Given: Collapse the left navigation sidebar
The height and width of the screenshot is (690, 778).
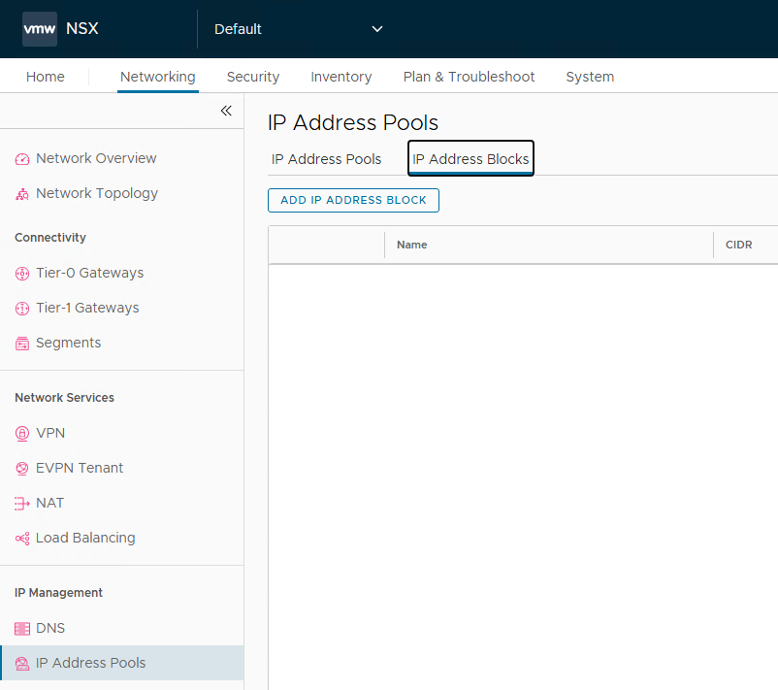Looking at the screenshot, I should pos(226,111).
